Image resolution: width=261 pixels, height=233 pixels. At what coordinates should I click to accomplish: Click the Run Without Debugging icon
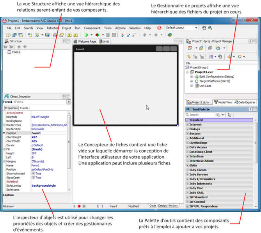98,35
